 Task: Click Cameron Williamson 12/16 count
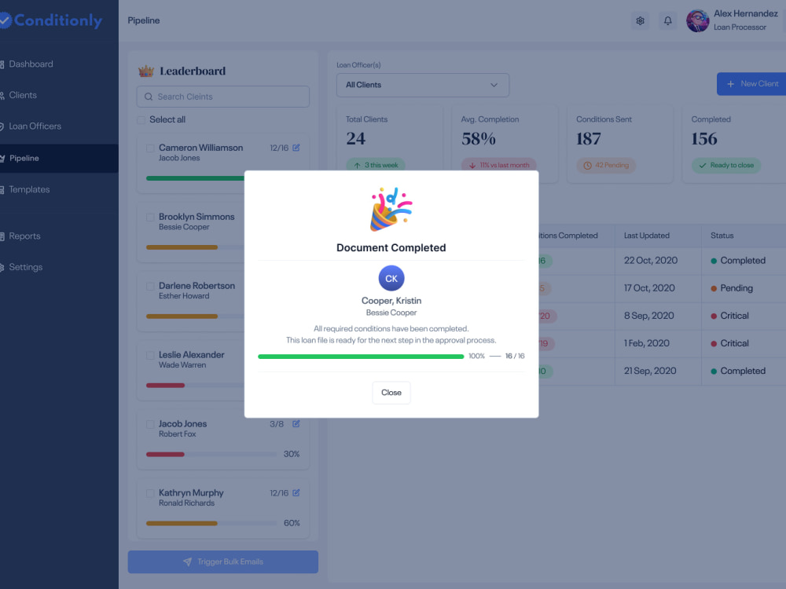click(x=279, y=148)
